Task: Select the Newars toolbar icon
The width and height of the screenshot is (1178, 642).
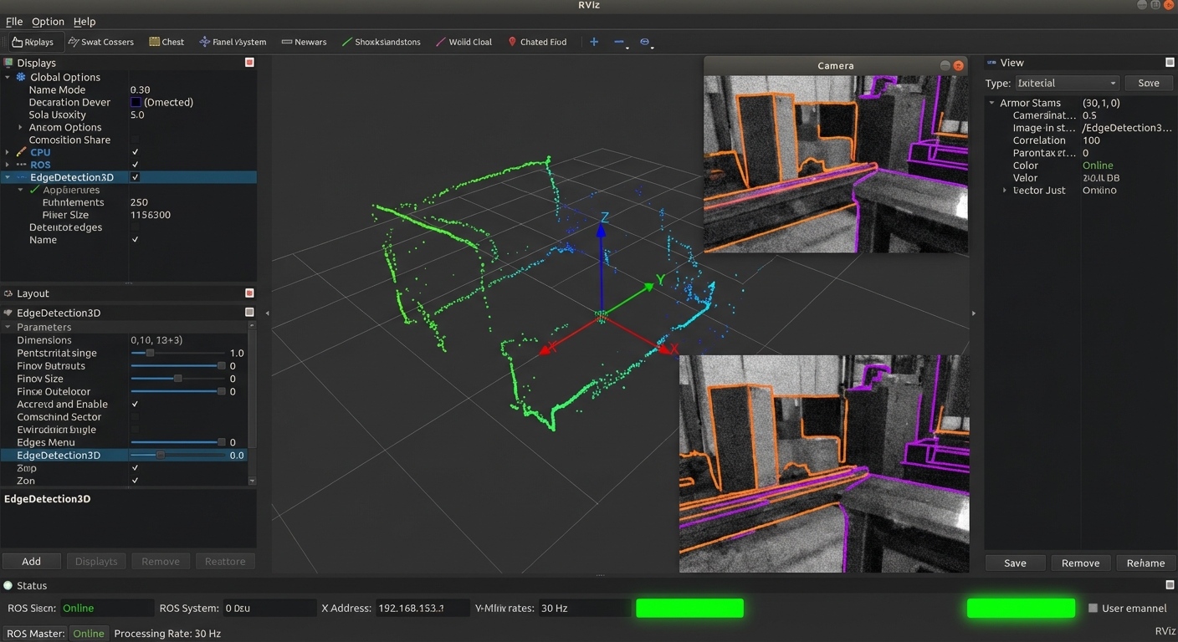Action: coord(287,42)
